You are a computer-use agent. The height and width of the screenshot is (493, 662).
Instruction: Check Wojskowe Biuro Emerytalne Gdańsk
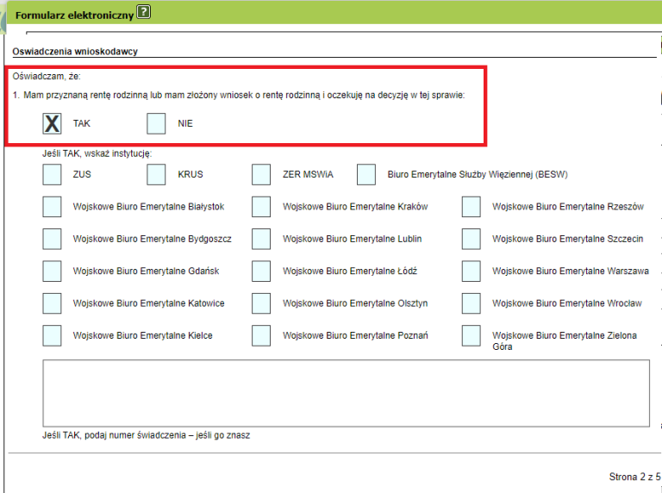pyautogui.click(x=53, y=271)
